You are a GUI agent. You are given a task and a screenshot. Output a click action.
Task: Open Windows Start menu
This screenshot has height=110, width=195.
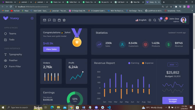[x=3, y=107]
